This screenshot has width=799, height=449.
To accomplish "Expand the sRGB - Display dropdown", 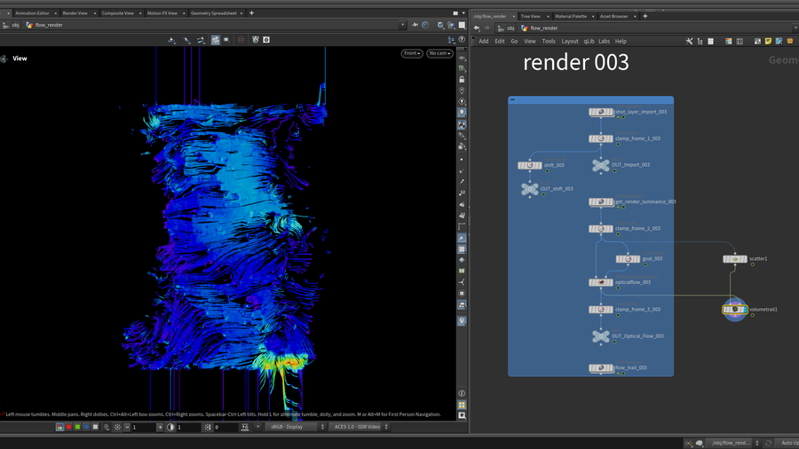I will (x=293, y=427).
